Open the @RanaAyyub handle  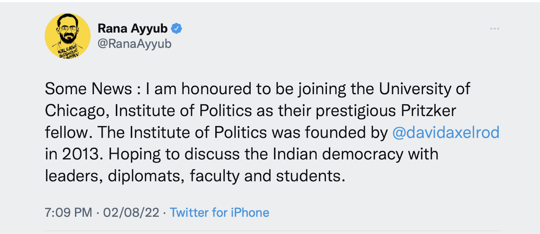(x=134, y=44)
